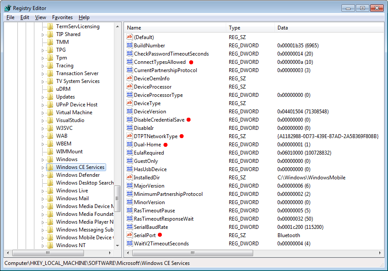This screenshot has width=388, height=271.
Task: Click the WaitV2TimeoutSeconds DWORD icon
Action: click(130, 243)
